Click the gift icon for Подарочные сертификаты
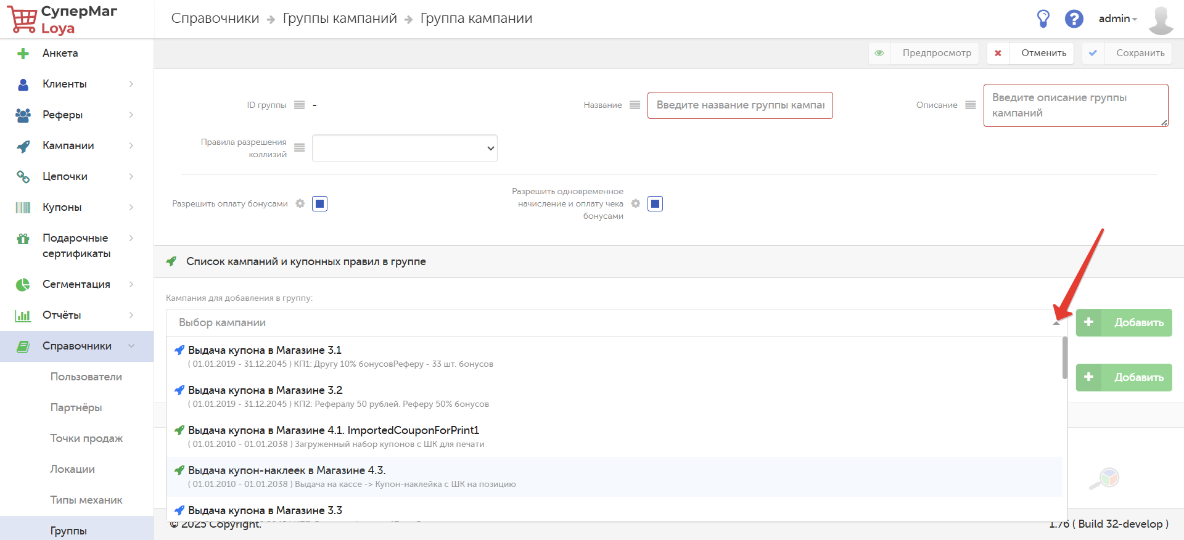The height and width of the screenshot is (540, 1184). tap(23, 239)
